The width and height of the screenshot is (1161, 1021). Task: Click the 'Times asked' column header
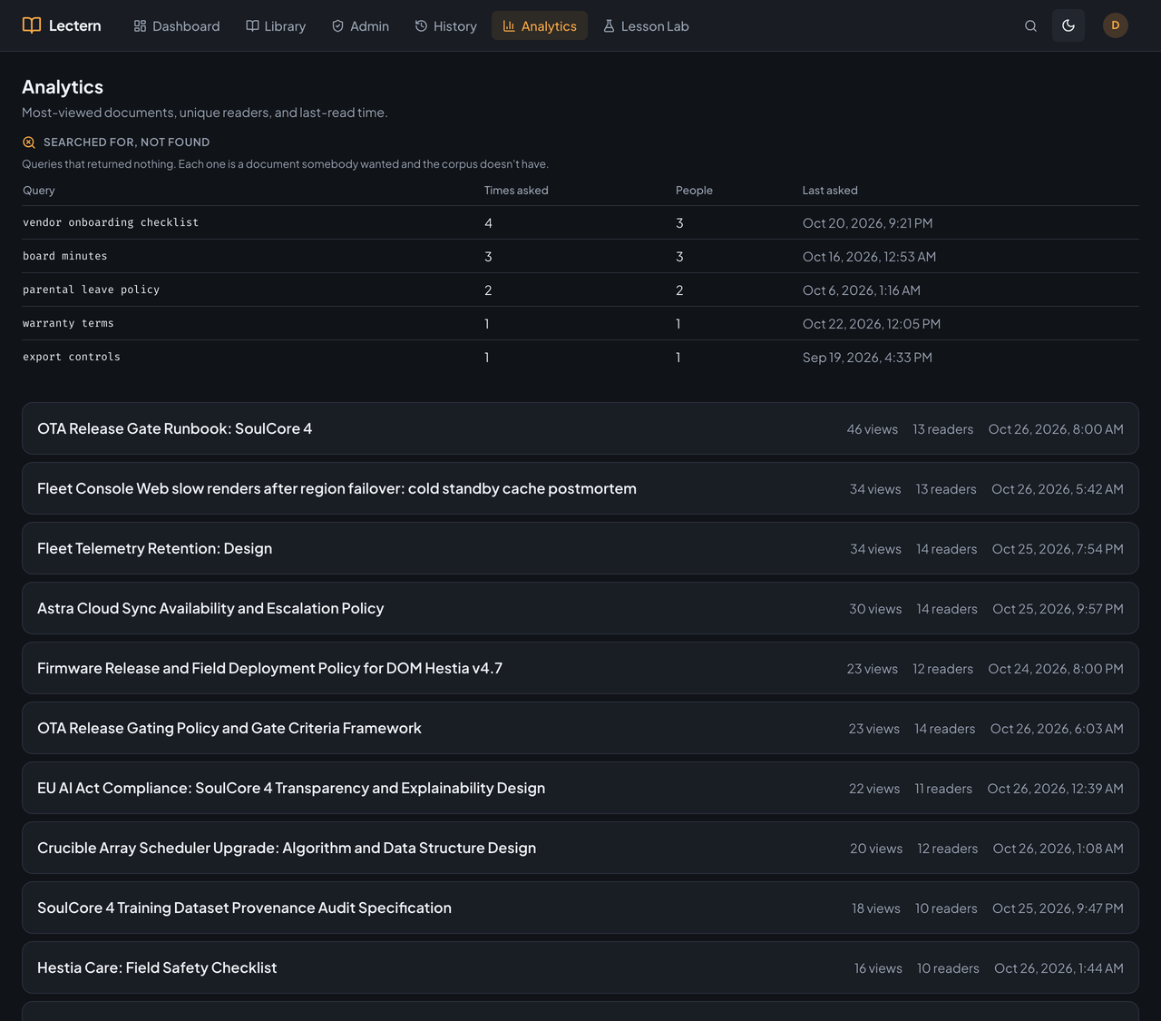pyautogui.click(x=516, y=191)
